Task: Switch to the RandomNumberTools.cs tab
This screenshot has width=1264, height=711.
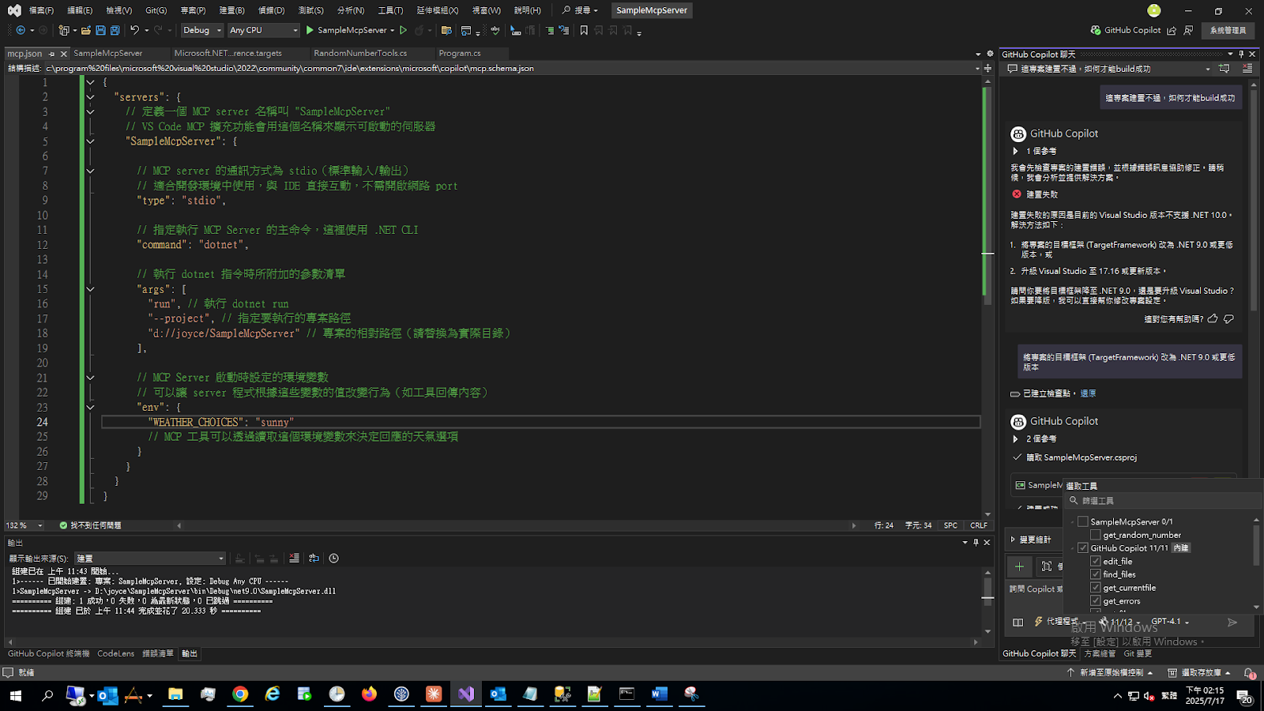Action: 360,54
